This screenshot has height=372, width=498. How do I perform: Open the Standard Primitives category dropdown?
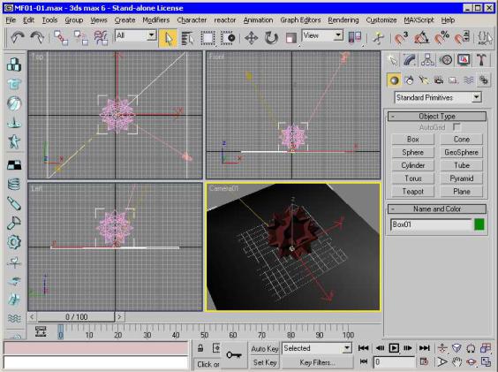point(438,97)
